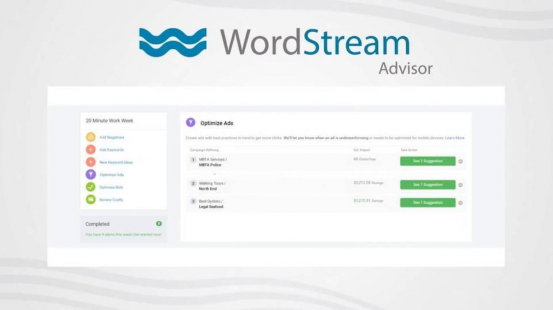Click the alerts Get started now message
This screenshot has width=553, height=310.
pos(123,234)
